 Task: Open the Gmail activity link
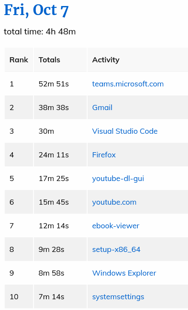102,107
